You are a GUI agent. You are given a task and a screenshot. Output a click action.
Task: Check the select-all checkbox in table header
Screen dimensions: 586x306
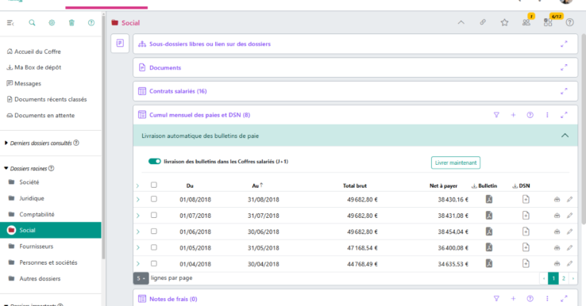(x=153, y=185)
